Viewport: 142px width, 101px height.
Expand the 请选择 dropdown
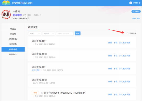click(x=49, y=33)
